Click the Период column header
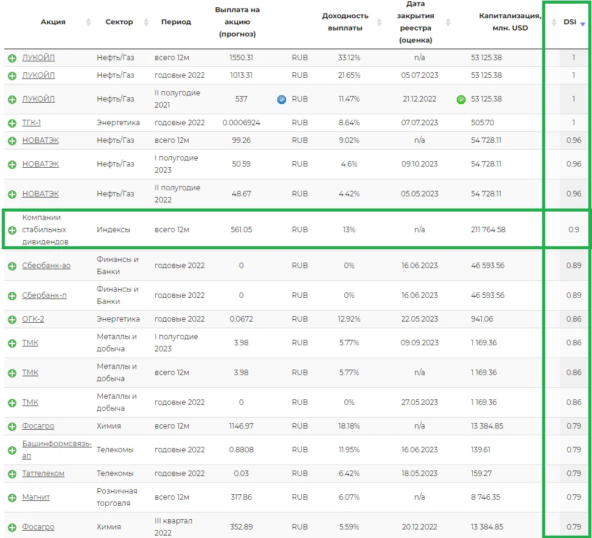Image resolution: width=592 pixels, height=538 pixels. (176, 22)
